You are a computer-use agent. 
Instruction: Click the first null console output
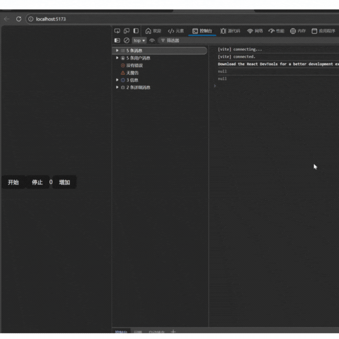point(222,71)
